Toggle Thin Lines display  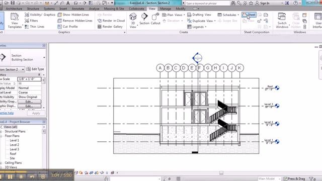(x=34, y=27)
